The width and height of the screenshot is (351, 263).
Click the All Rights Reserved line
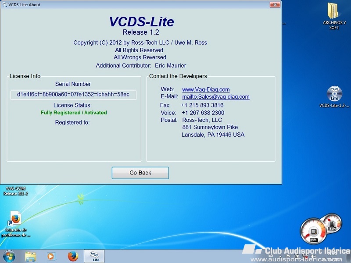(139, 50)
